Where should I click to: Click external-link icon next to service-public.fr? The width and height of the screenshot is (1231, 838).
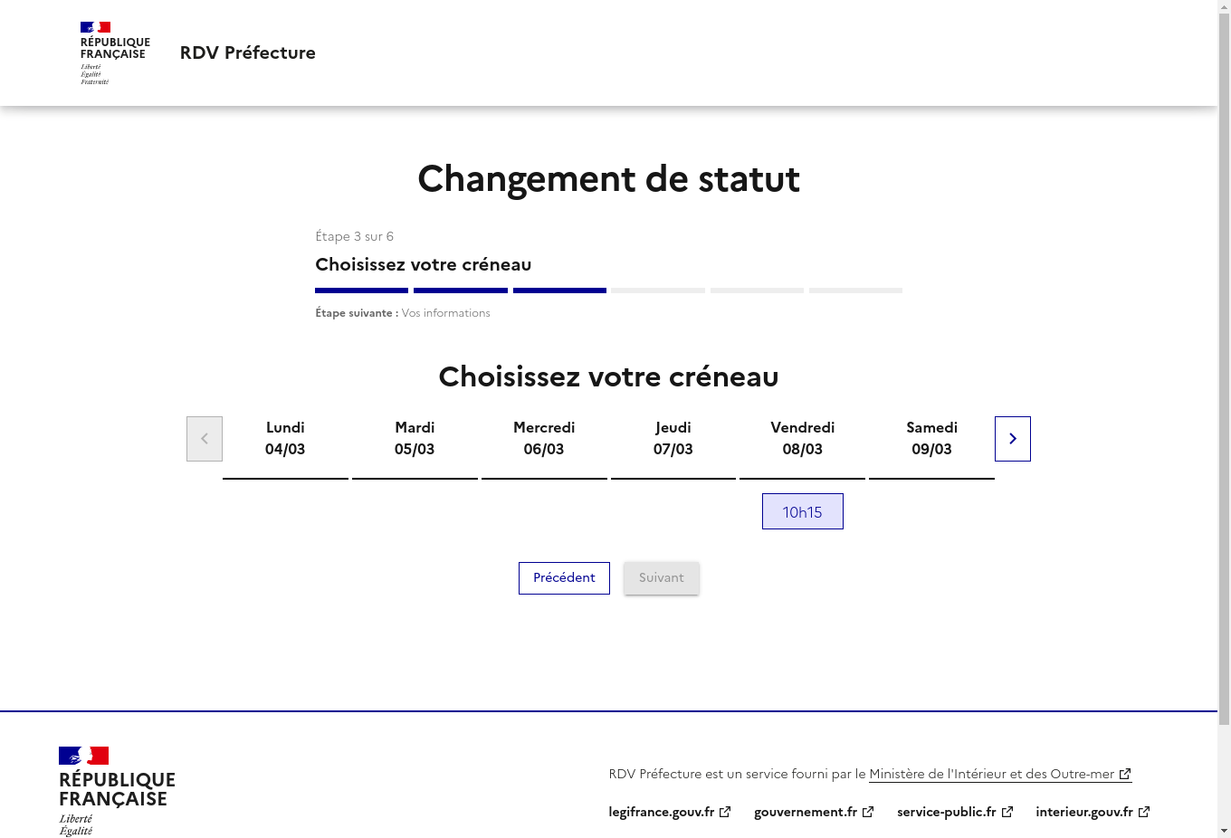tap(1007, 812)
